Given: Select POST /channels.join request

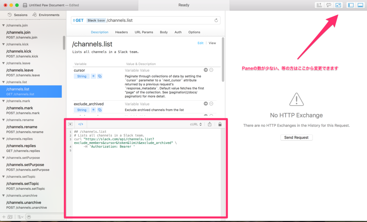Looking at the screenshot, I should click(31, 35).
